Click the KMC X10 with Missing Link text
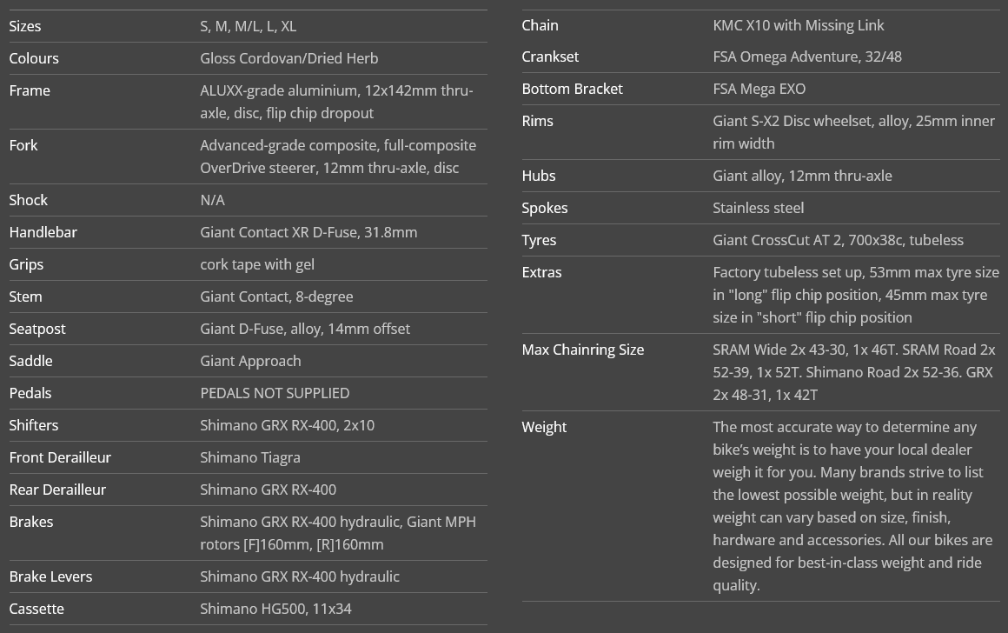Screen dimensions: 1008x633 pyautogui.click(x=799, y=26)
